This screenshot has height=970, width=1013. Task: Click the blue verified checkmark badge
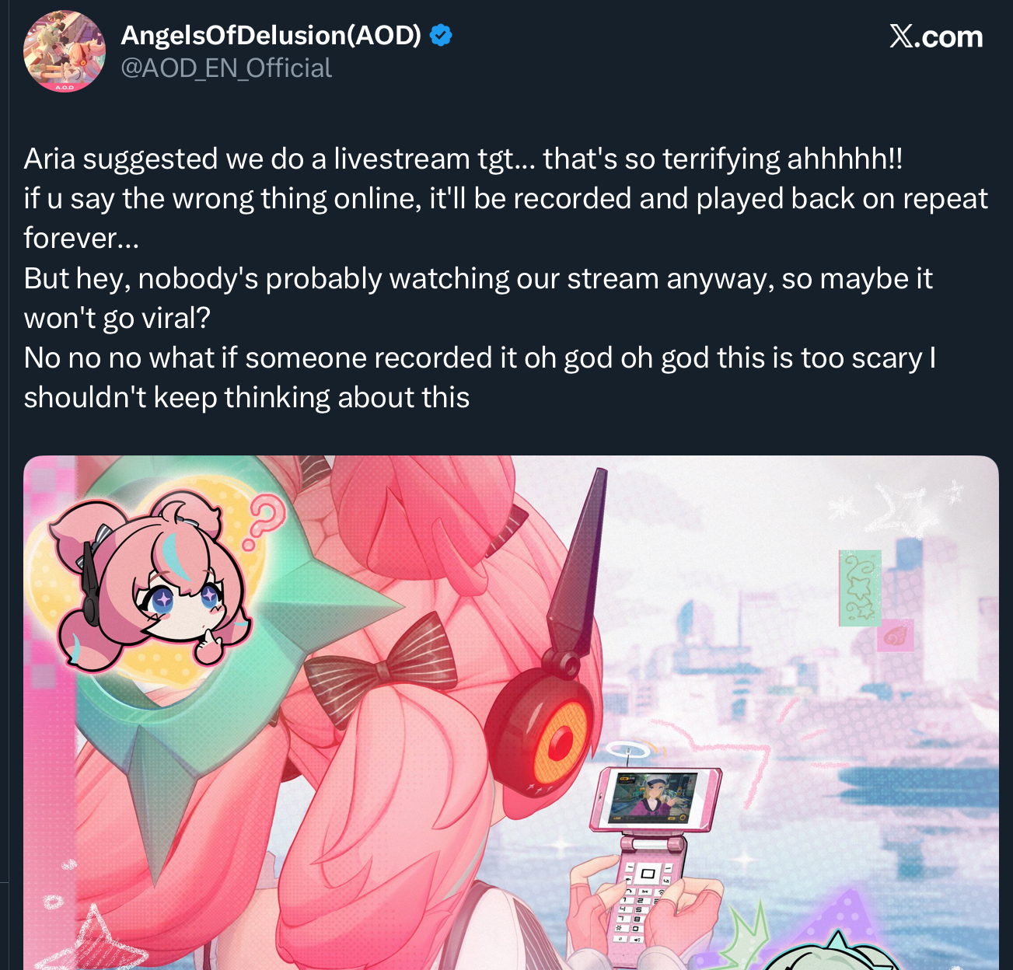click(x=441, y=35)
